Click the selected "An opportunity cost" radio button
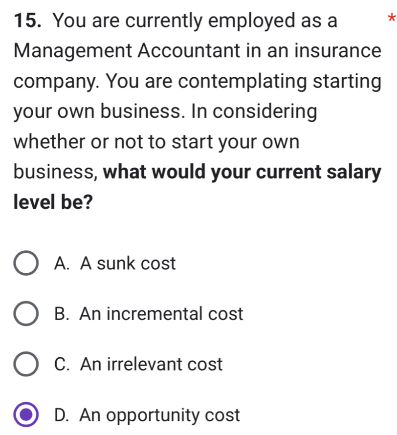Screen dimensions: 397x435 [x=27, y=415]
